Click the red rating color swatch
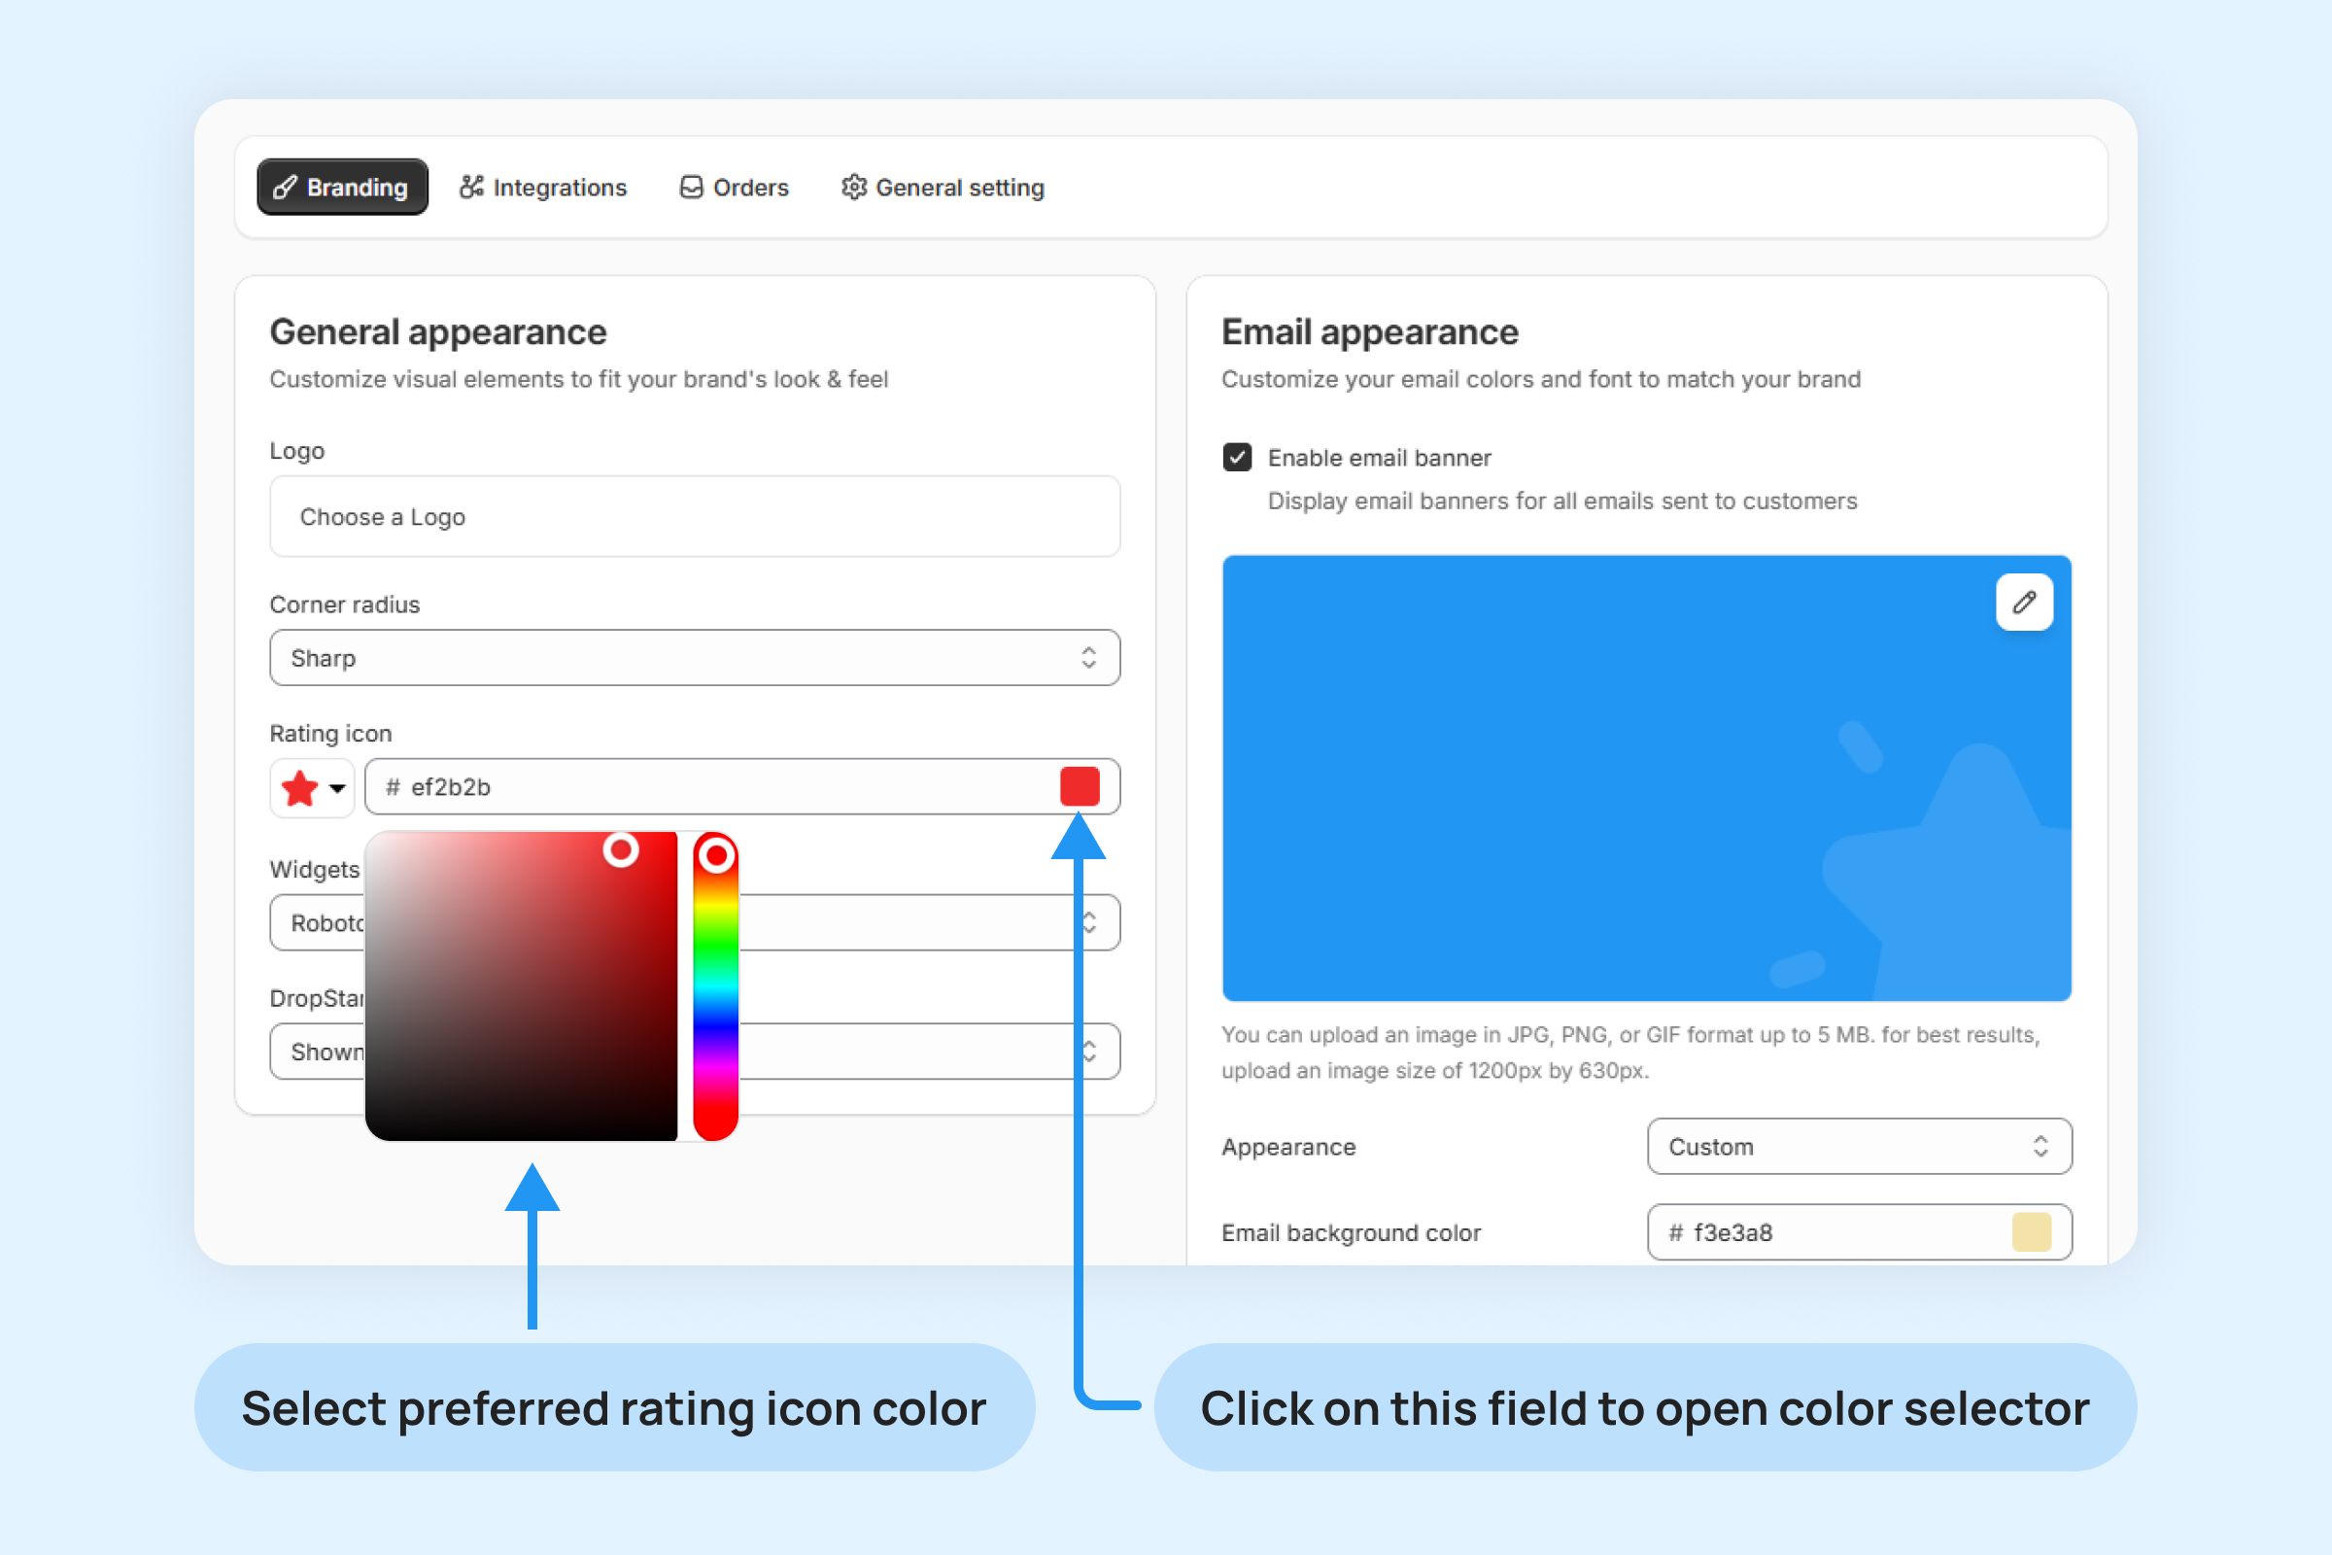Image resolution: width=2332 pixels, height=1555 pixels. point(1079,786)
